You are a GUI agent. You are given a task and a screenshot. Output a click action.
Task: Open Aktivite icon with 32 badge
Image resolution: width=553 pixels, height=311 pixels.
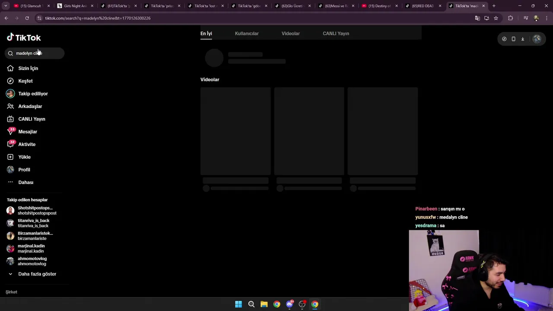click(10, 144)
